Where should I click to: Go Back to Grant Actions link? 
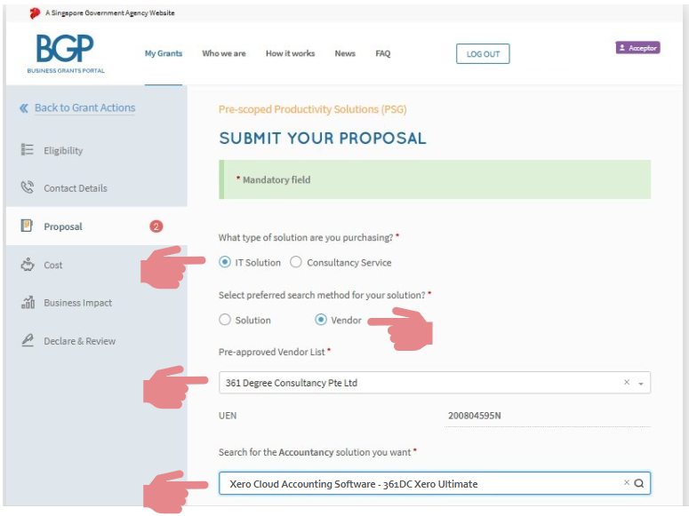pos(84,107)
